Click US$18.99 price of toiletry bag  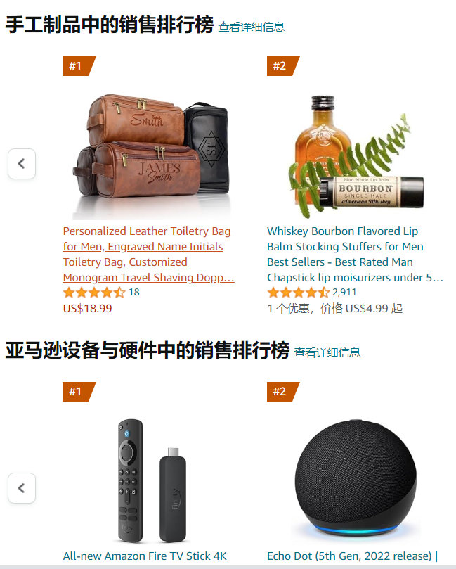[87, 309]
